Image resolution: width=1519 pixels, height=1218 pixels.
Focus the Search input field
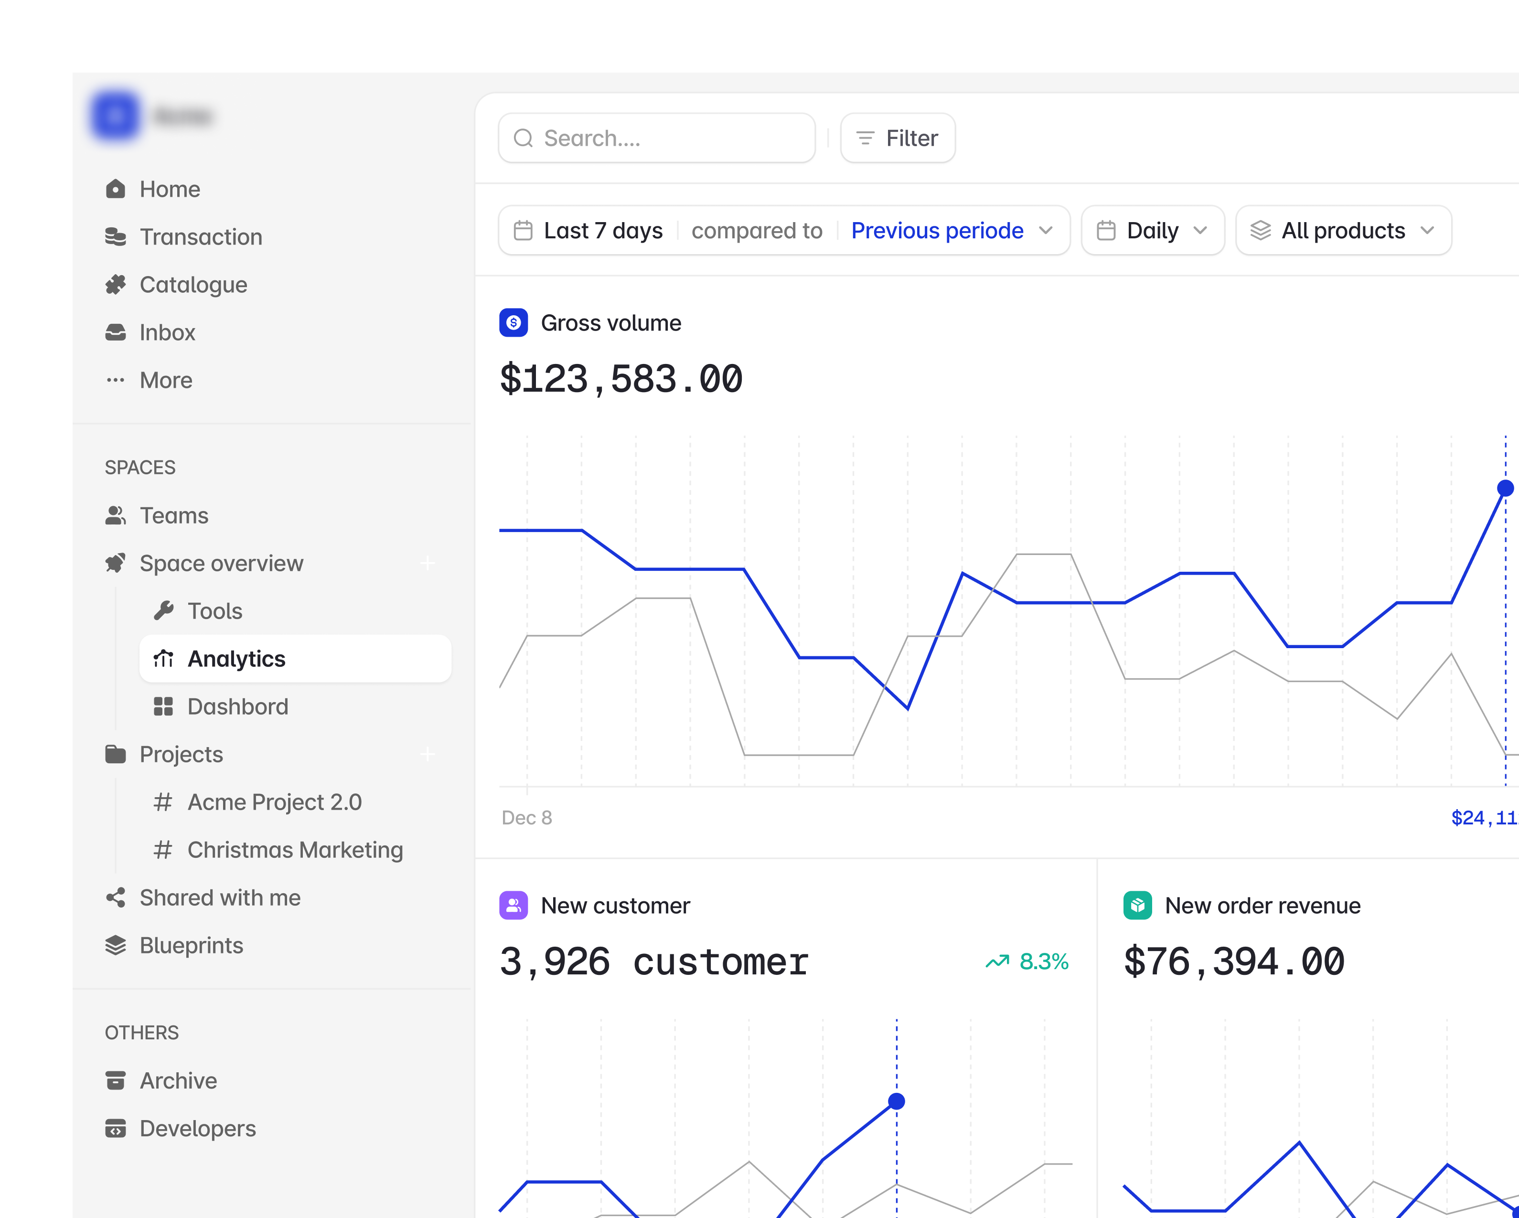[657, 138]
